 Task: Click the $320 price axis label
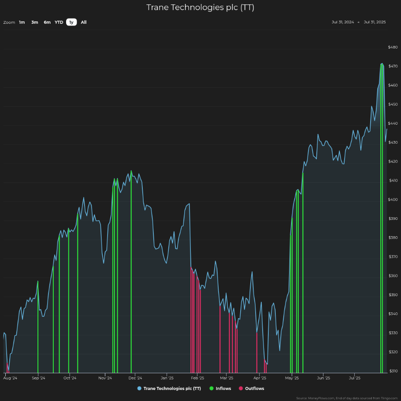[393, 352]
